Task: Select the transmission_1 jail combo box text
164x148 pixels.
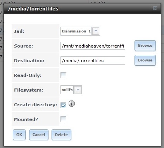Action: point(76,31)
